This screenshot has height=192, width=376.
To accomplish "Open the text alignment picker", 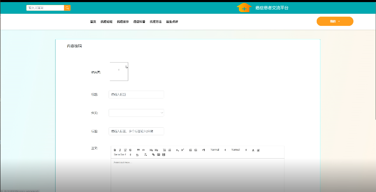I will (x=137, y=155).
